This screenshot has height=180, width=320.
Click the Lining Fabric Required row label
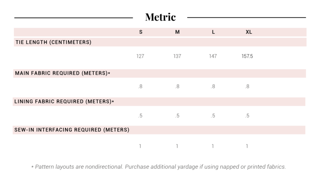tap(64, 102)
